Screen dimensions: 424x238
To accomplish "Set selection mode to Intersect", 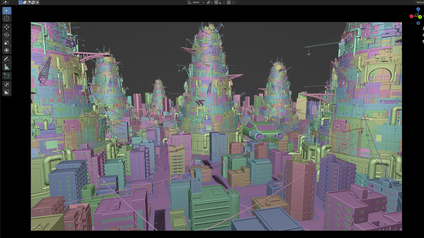I will tap(37, 2).
